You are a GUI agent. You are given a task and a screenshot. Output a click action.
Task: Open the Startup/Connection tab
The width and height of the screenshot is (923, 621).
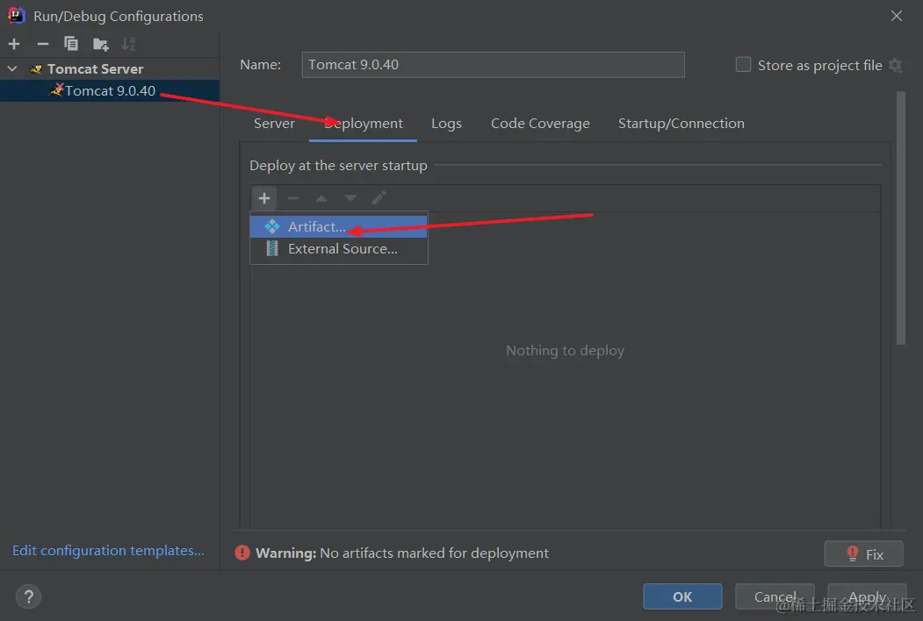[681, 124]
